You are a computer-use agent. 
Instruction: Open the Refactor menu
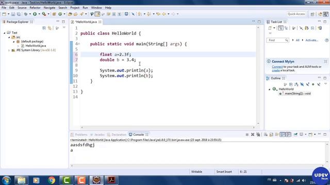point(35,8)
